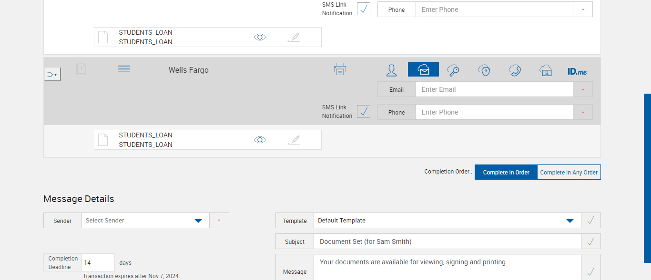Select the person authentication icon for Wells Fargo
651x280 pixels.
point(391,70)
